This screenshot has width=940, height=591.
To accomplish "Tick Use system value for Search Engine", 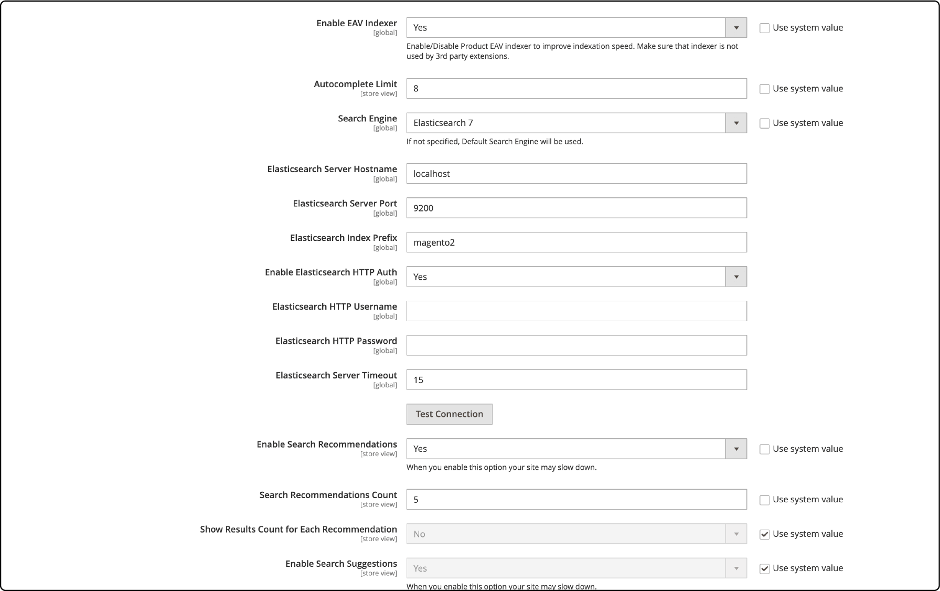I will coord(764,123).
